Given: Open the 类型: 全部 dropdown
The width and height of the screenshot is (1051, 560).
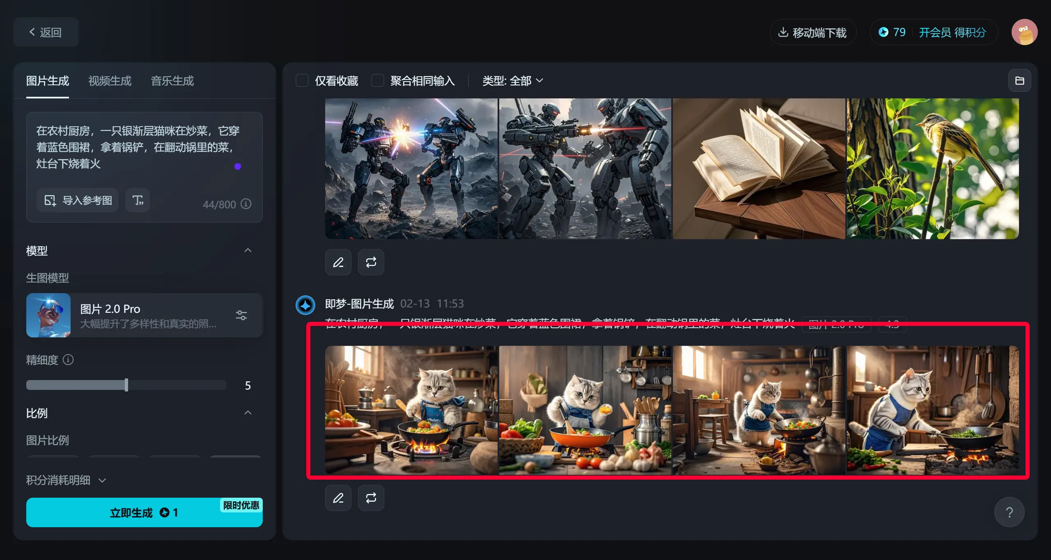Looking at the screenshot, I should pyautogui.click(x=512, y=81).
